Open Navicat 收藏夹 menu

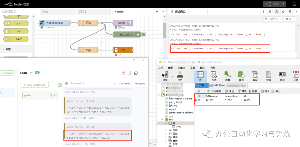coord(181,68)
